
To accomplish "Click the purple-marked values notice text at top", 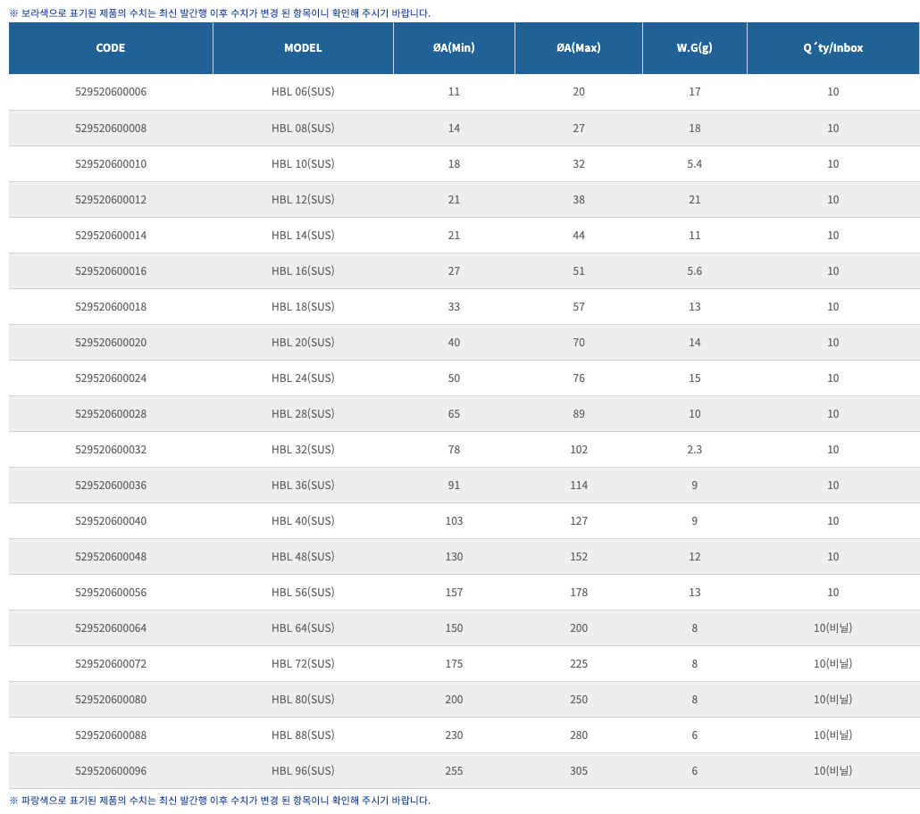I will (x=220, y=12).
